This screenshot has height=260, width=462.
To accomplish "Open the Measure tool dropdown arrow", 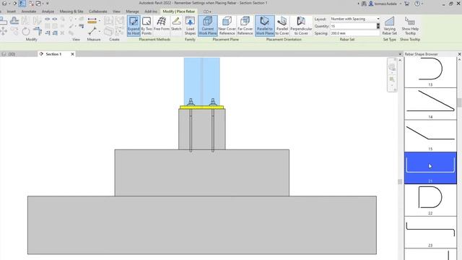I will click(100, 31).
